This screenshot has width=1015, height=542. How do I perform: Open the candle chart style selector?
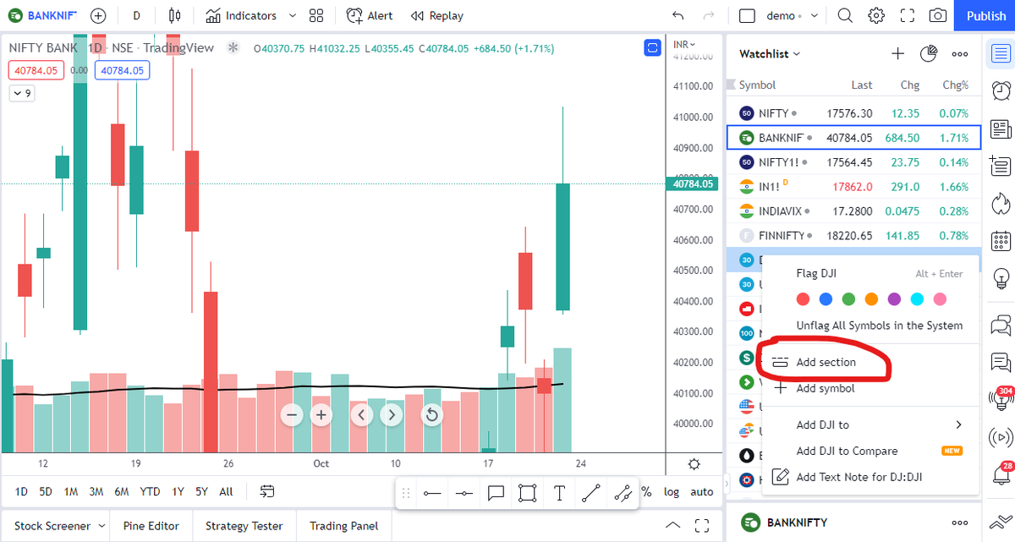pyautogui.click(x=175, y=15)
